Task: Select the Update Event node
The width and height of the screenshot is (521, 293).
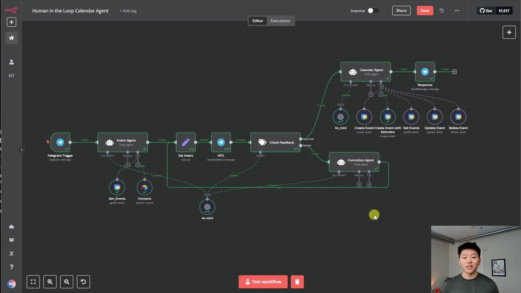Action: point(435,117)
